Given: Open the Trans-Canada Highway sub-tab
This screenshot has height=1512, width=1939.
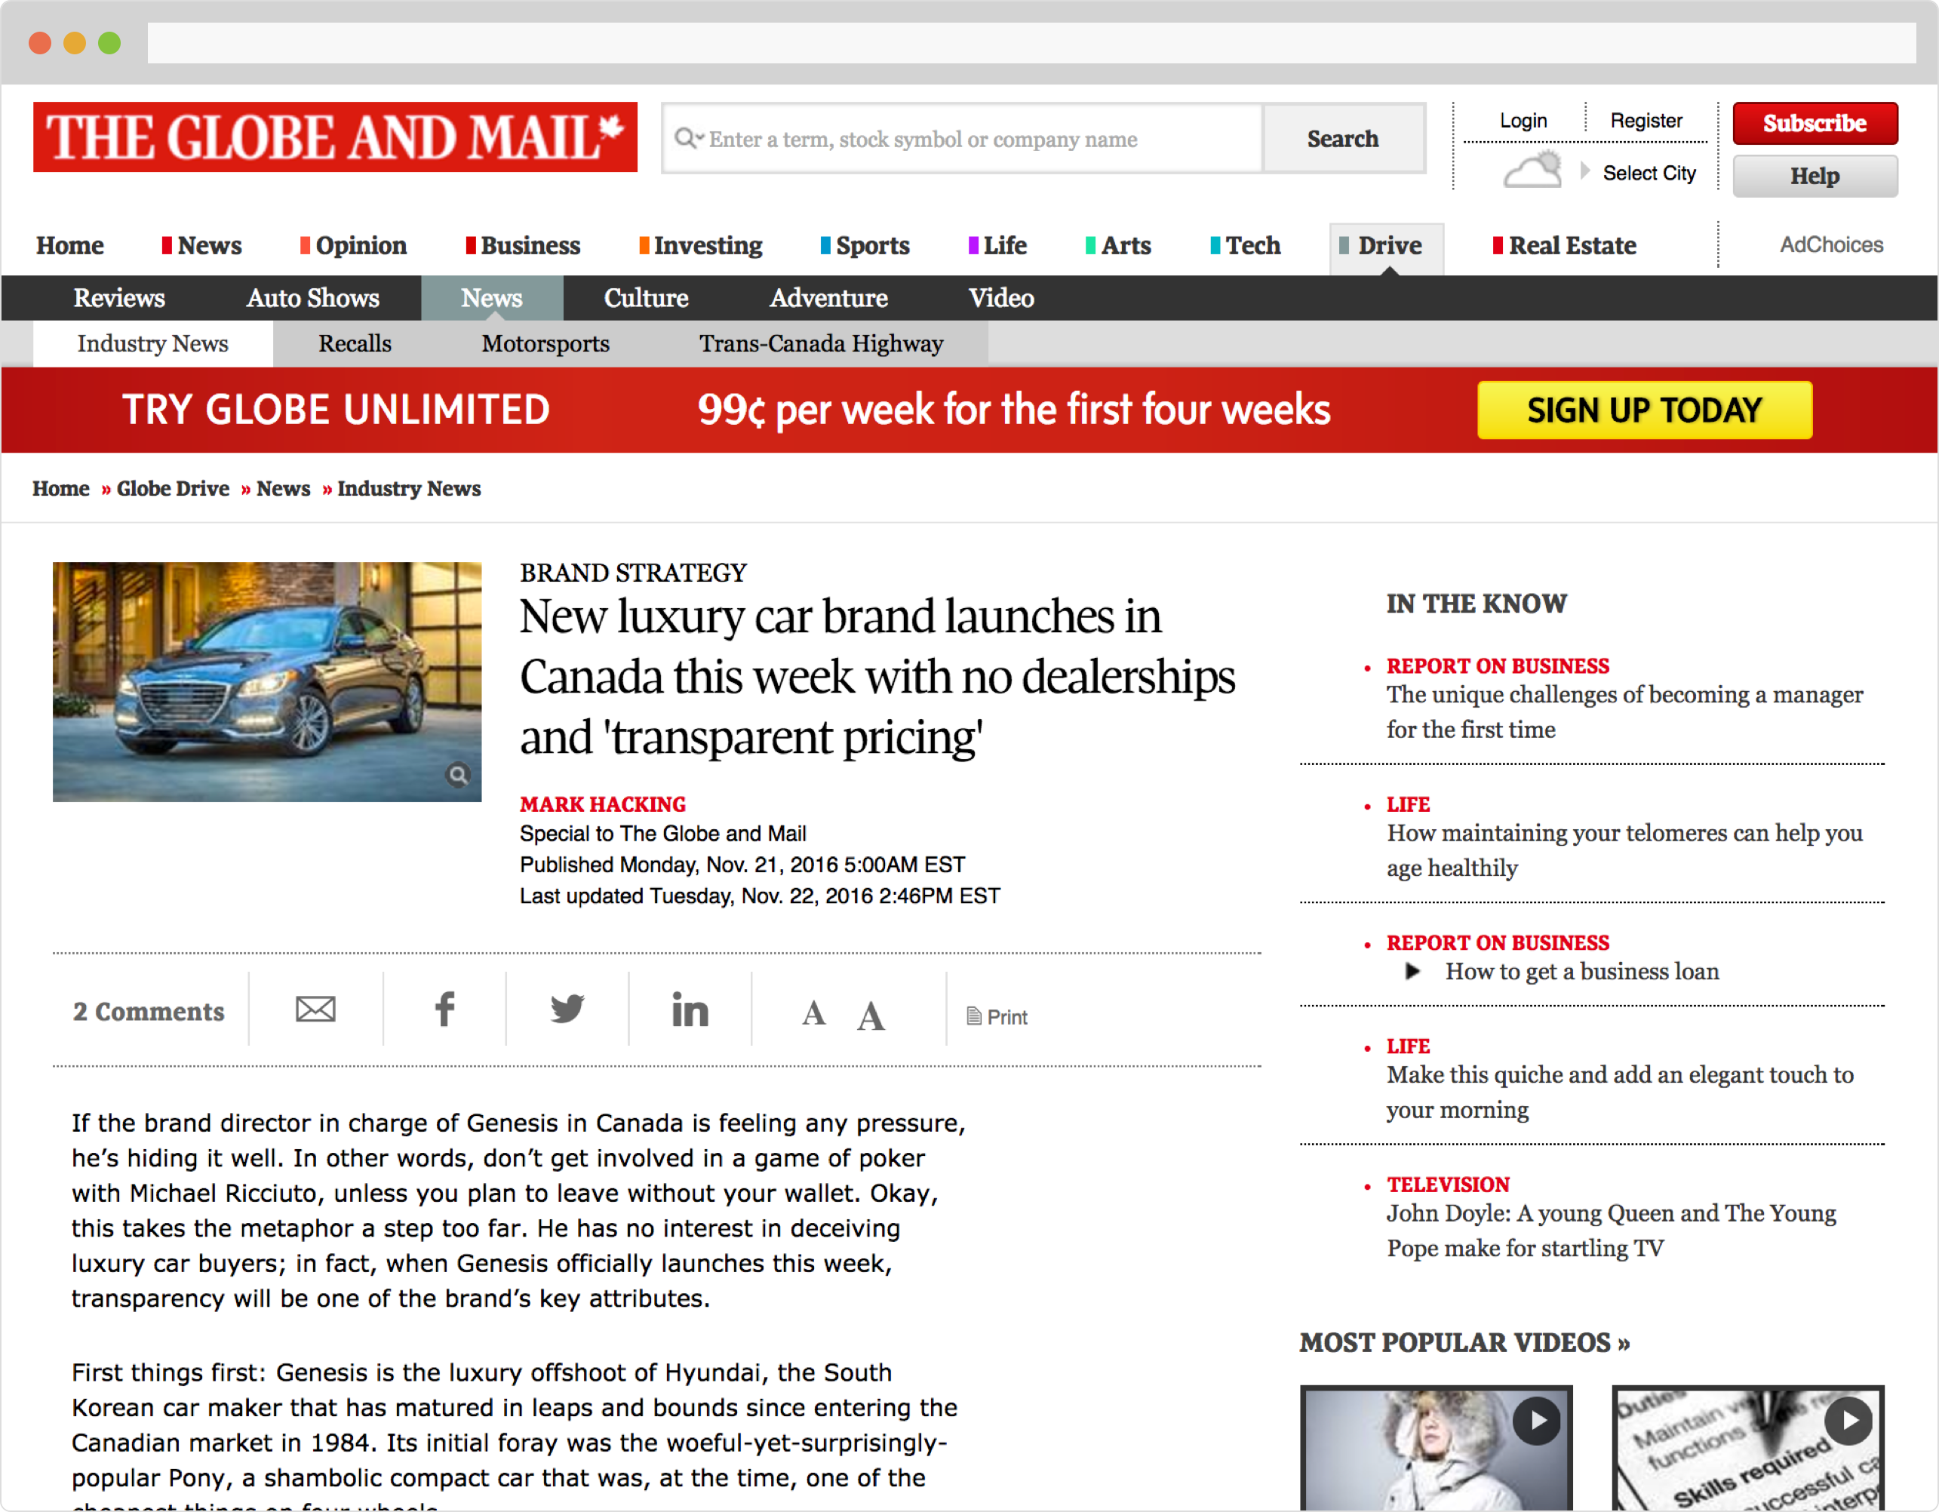Looking at the screenshot, I should click(821, 343).
